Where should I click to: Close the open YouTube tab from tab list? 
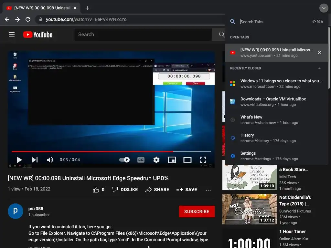coord(319,53)
